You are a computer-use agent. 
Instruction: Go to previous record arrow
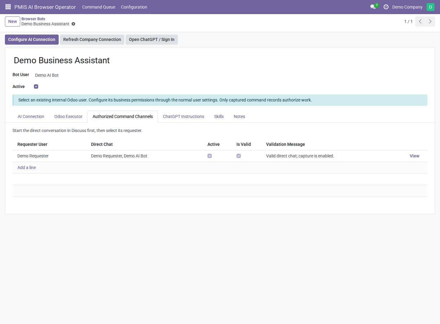point(420,21)
